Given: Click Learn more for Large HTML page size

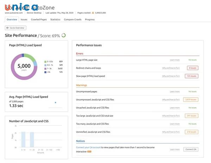Looking at the screenshot, I should [x=174, y=60].
